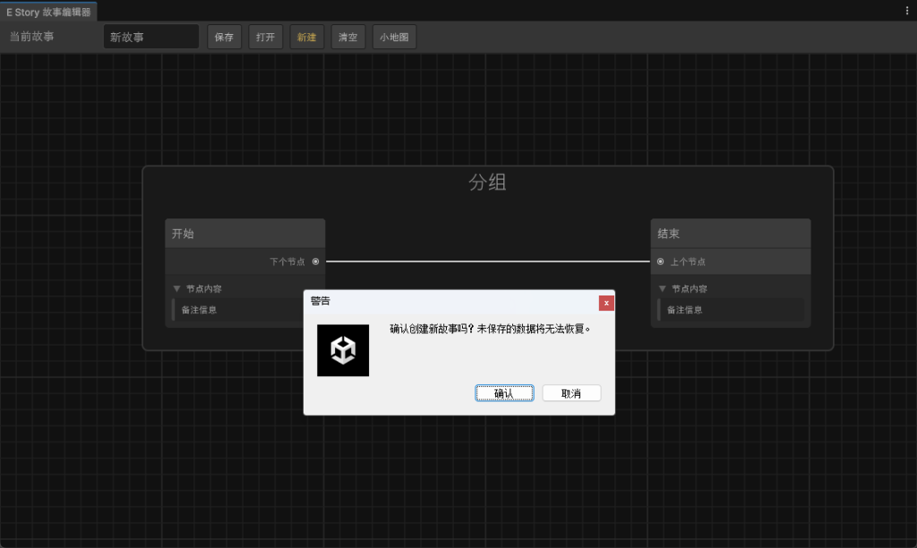Focus the 新故事 story name field
The width and height of the screenshot is (917, 548).
(x=150, y=37)
